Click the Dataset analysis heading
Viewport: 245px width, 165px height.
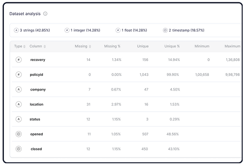pyautogui.click(x=25, y=14)
